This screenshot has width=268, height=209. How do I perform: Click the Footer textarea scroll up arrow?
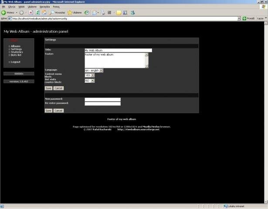coord(146,54)
